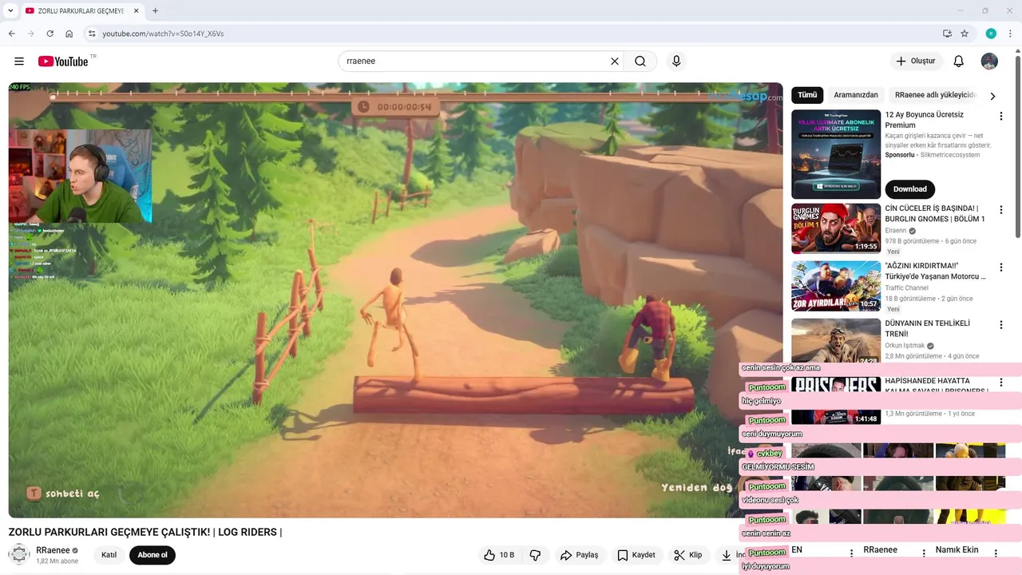Subscribe using Abone ol button

[153, 555]
